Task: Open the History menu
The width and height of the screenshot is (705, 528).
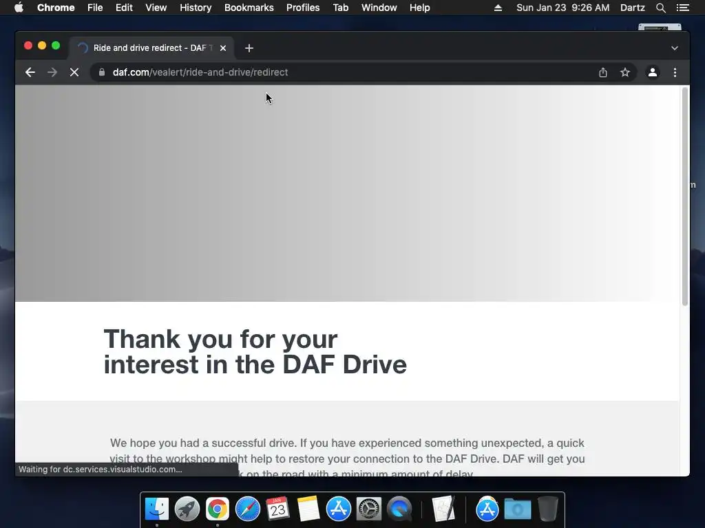Action: point(196,8)
